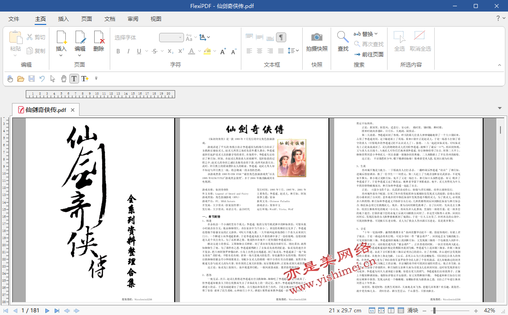This screenshot has height=315, width=508.
Task: Click the Justify text icon
Action: click(280, 51)
